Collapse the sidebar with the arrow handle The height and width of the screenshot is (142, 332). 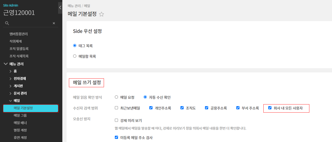[60, 8]
